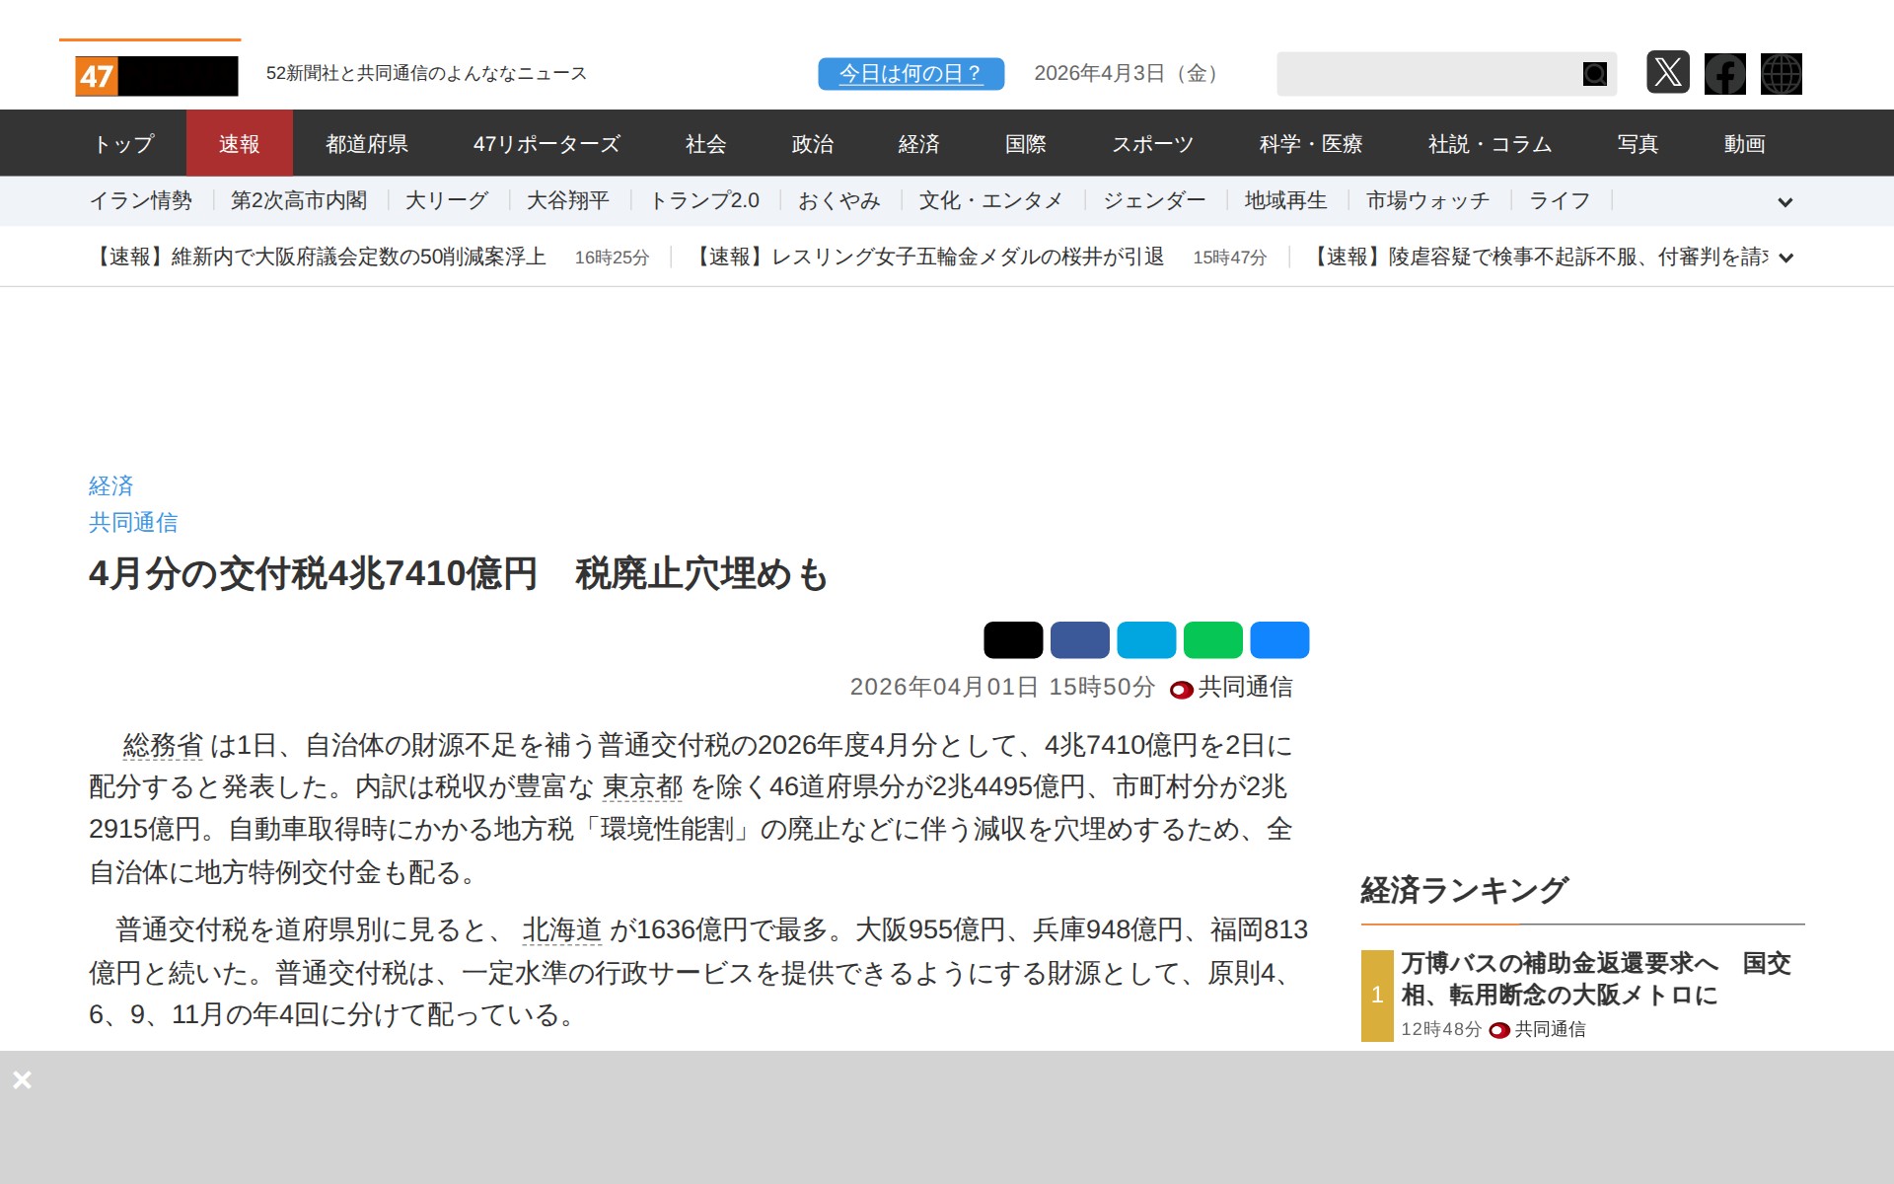
Task: Share article via green LINE button
Action: (1212, 640)
